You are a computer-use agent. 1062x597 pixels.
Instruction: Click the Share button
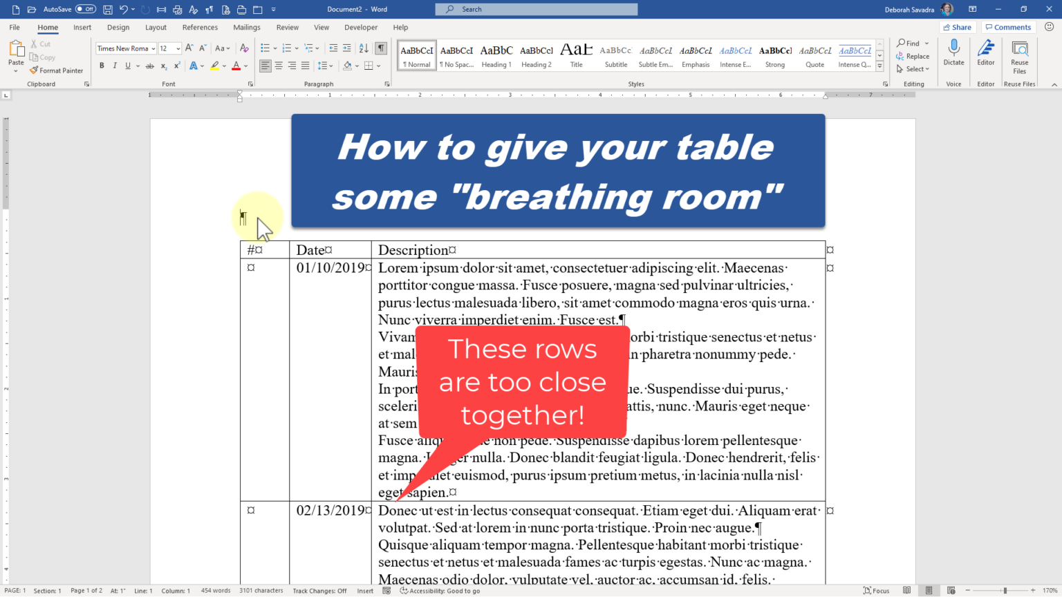pos(957,27)
